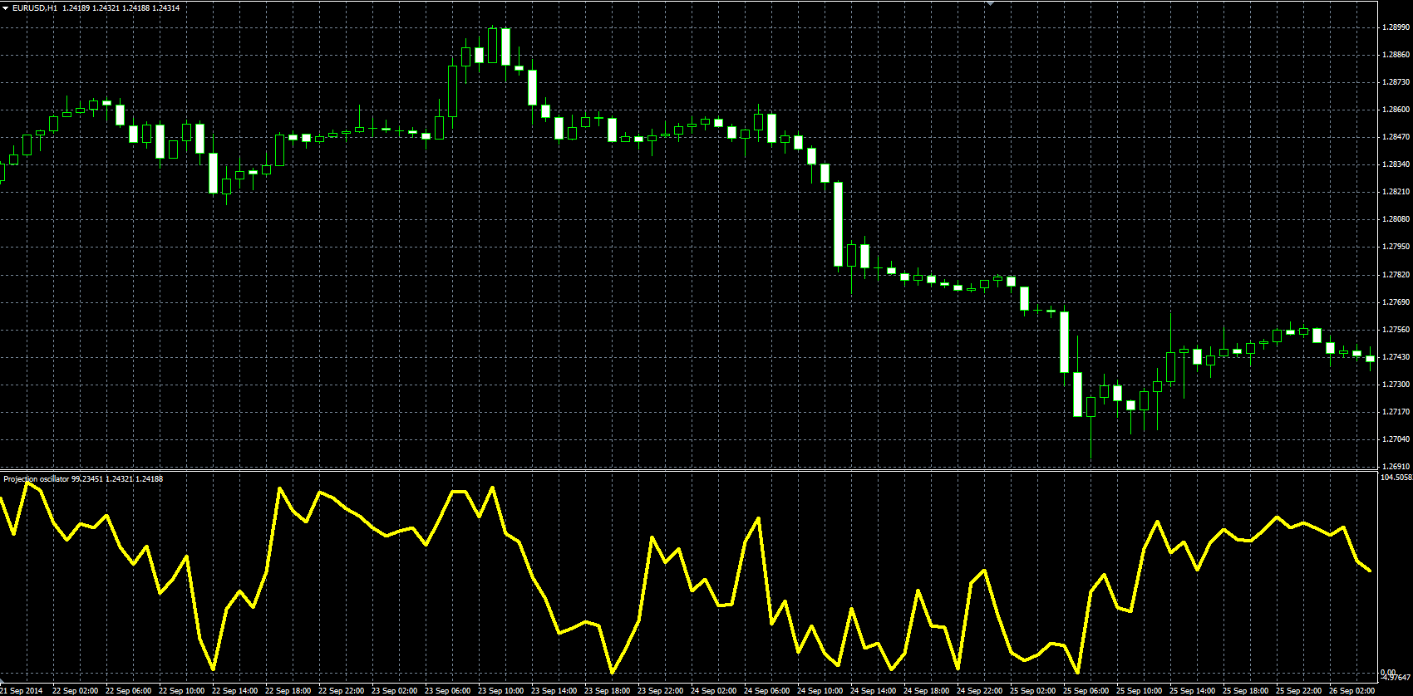Click the 24 Sep 06:00 time label
Image resolution: width=1413 pixels, height=696 pixels.
[x=766, y=691]
